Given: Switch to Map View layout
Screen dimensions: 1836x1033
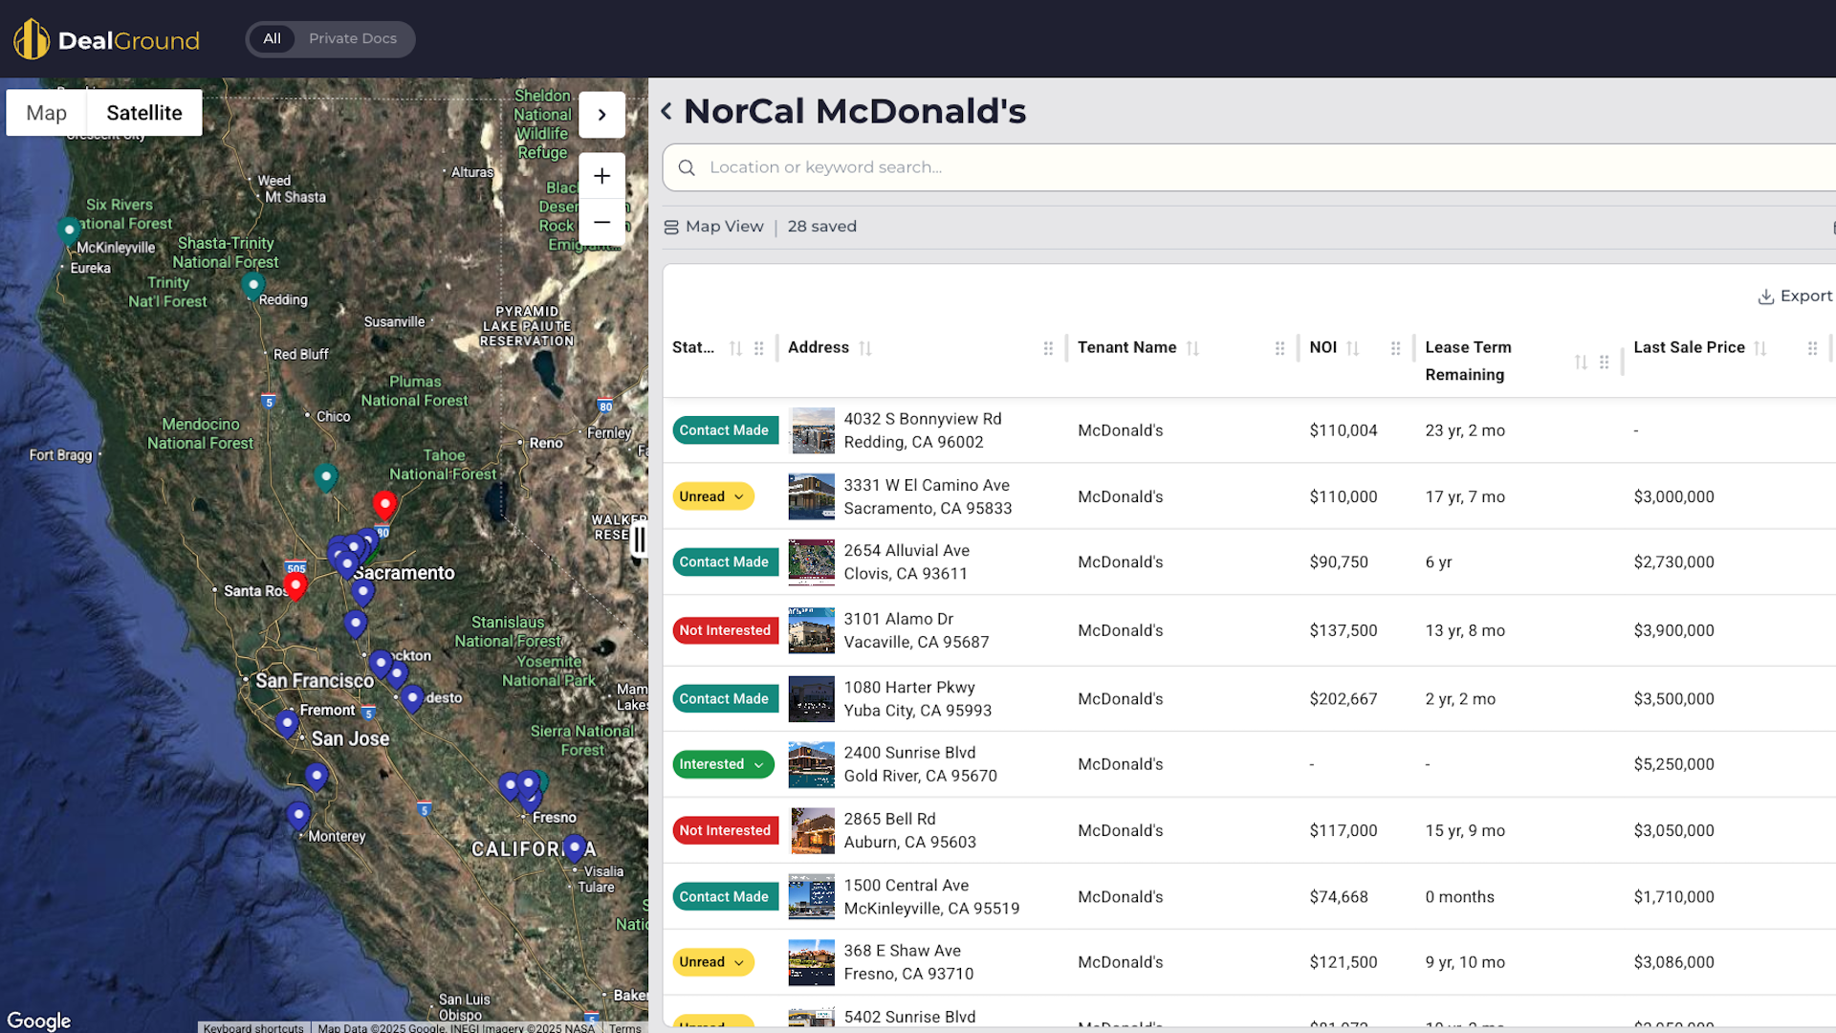Looking at the screenshot, I should (713, 227).
